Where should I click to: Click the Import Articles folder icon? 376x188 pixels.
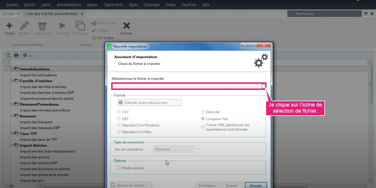click(17, 145)
